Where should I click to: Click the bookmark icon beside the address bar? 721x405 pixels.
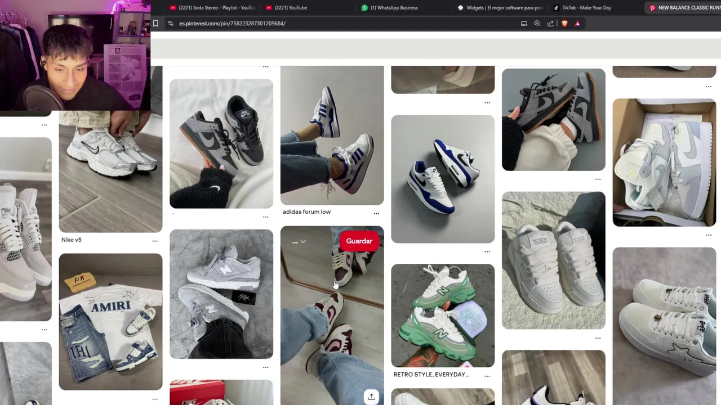point(155,23)
